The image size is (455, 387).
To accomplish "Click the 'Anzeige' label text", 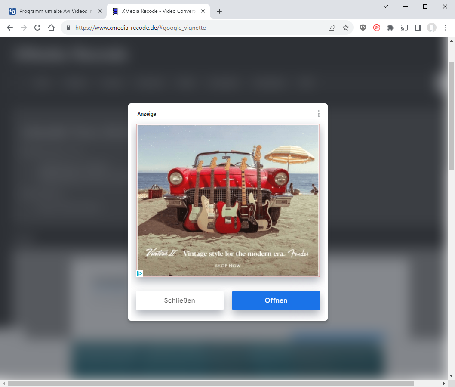I will [x=147, y=114].
